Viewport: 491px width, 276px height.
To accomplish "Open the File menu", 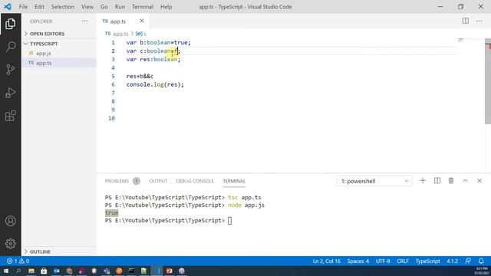I will pyautogui.click(x=23, y=7).
